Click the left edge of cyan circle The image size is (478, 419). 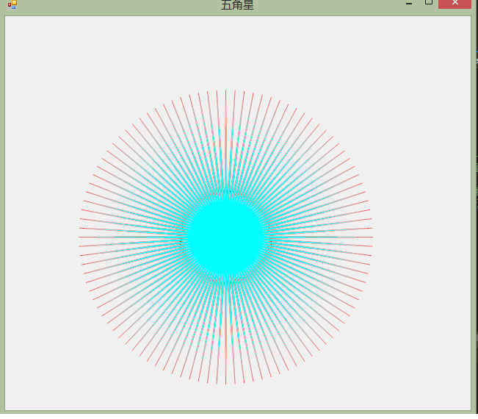click(x=188, y=237)
